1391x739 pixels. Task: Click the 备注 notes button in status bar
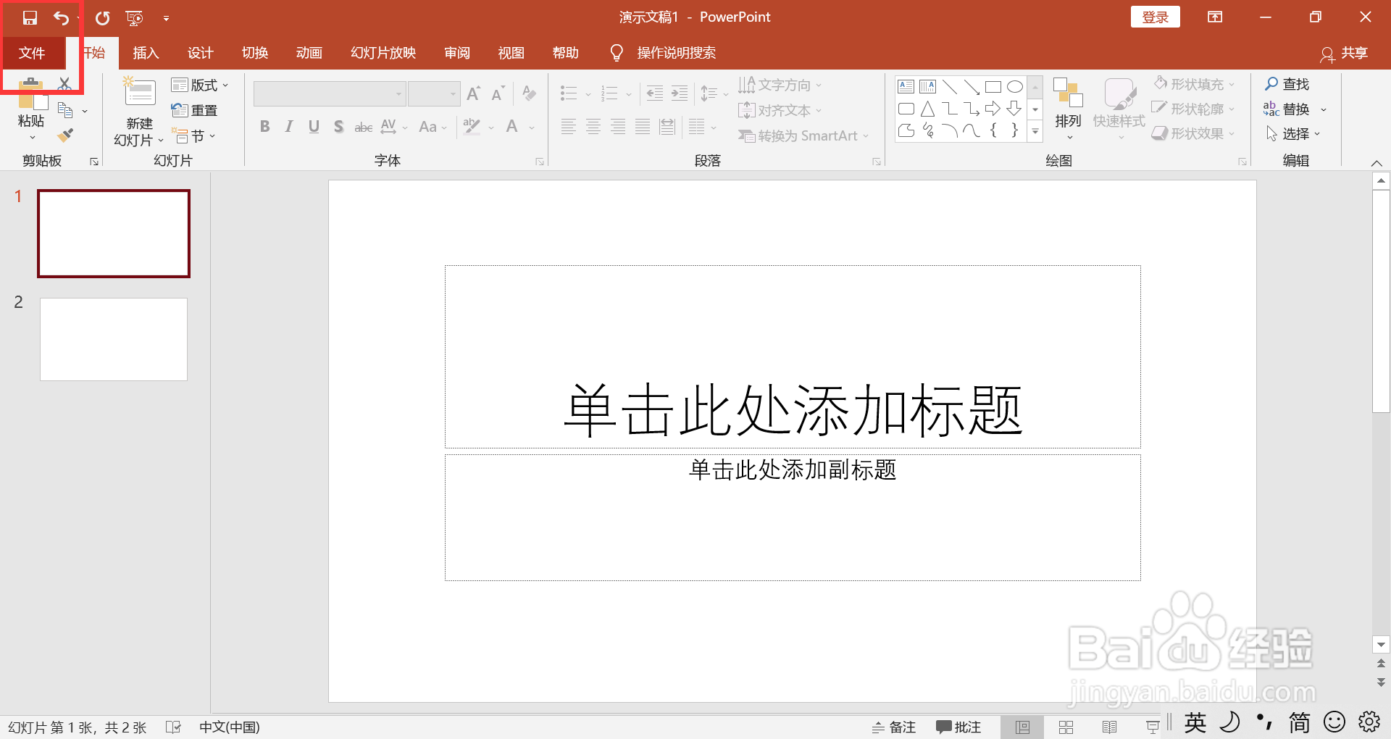pyautogui.click(x=893, y=727)
